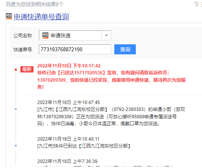Click 江西九江浔东校区分部 in the arrival entry
The height and width of the screenshot is (168, 202).
click(x=105, y=146)
